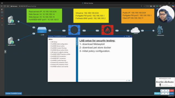Image resolution: width=175 pixels, height=98 pixels.
Task: Click the blue PAUSE timer button
Action: pyautogui.click(x=171, y=93)
